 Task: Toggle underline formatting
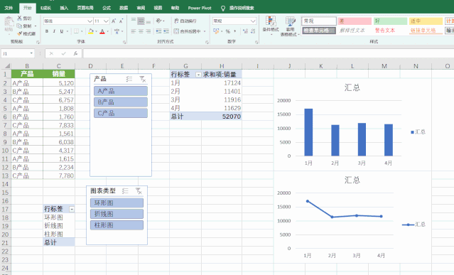tap(62, 31)
